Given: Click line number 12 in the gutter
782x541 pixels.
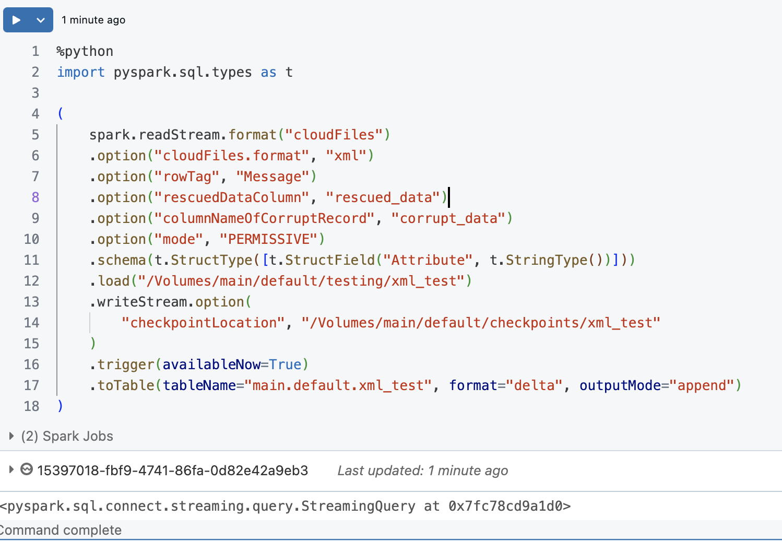Looking at the screenshot, I should [32, 280].
